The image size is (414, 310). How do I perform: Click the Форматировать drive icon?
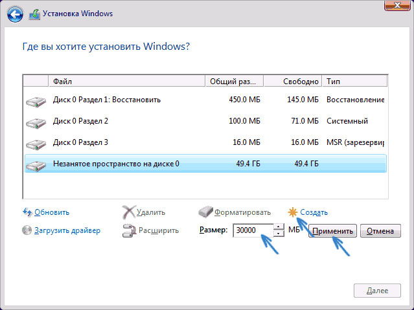(x=205, y=212)
